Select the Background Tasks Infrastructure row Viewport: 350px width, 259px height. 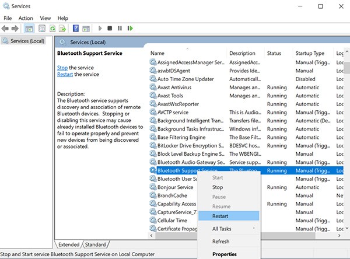tap(246, 129)
